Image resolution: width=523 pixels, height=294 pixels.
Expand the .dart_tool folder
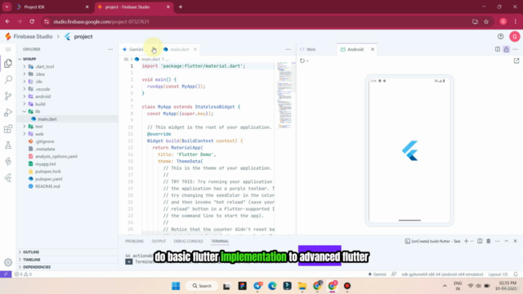[x=25, y=67]
